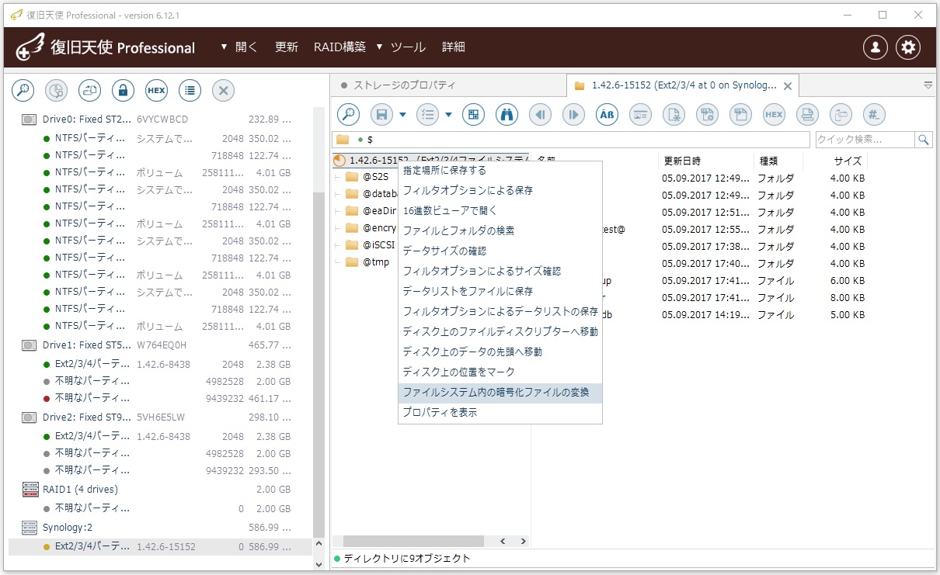The image size is (940, 575).
Task: Click the floppy disk save icon
Action: 381,115
